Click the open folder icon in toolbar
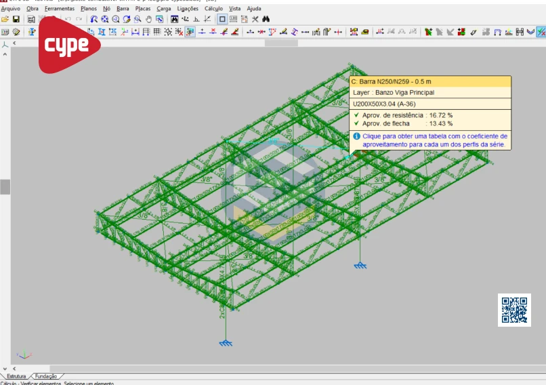This screenshot has height=385, width=546. pyautogui.click(x=5, y=19)
